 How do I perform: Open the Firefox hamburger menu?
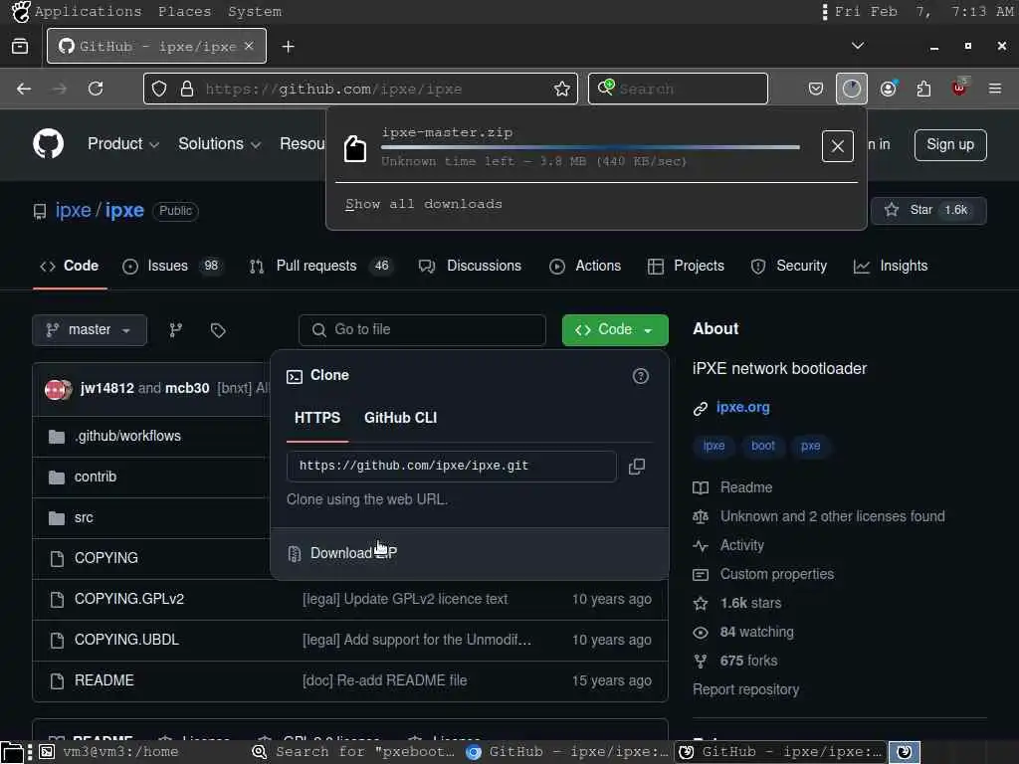tap(994, 89)
